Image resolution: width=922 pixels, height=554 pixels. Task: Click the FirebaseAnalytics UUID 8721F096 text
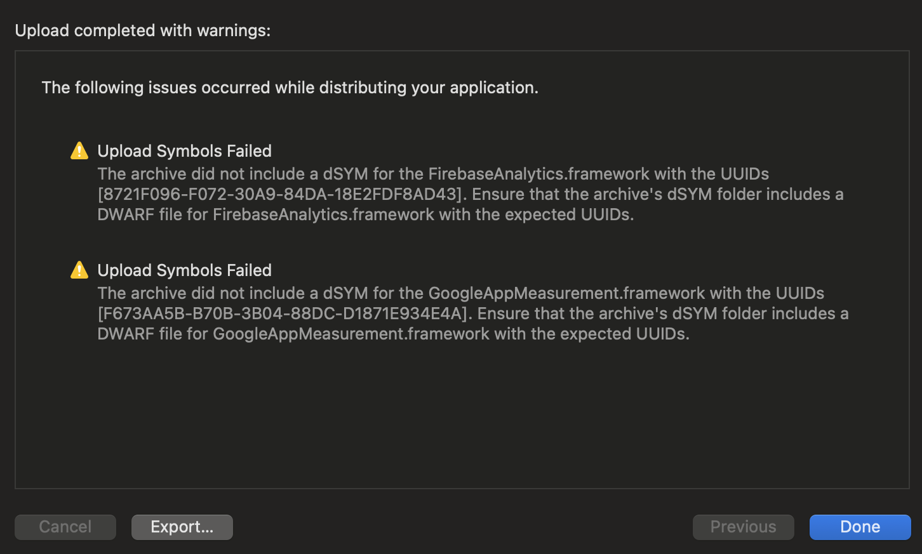(280, 194)
